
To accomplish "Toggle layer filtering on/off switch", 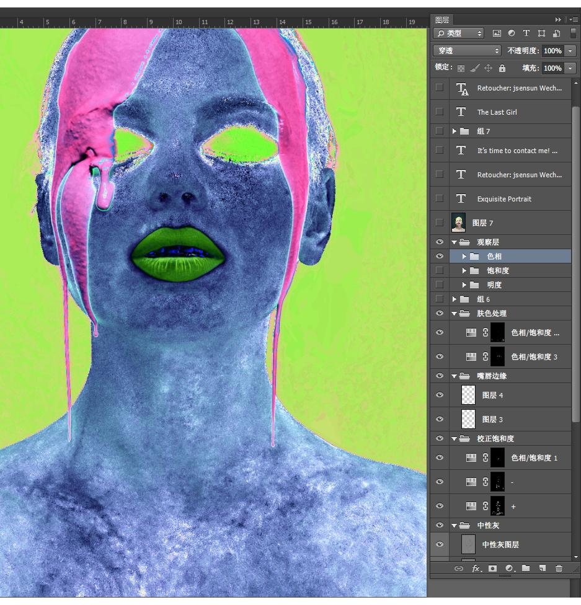I will (x=574, y=33).
